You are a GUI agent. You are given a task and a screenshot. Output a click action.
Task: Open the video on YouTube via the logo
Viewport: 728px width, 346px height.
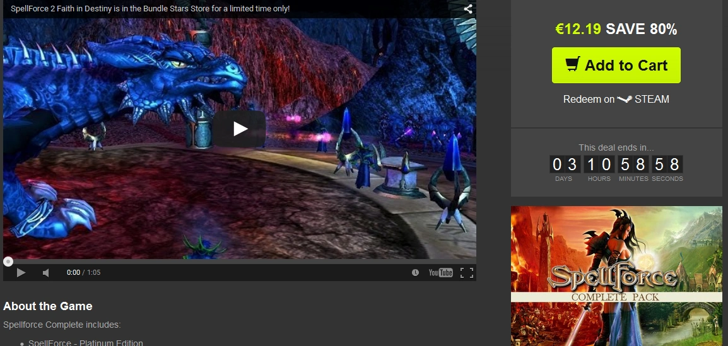[x=440, y=273]
